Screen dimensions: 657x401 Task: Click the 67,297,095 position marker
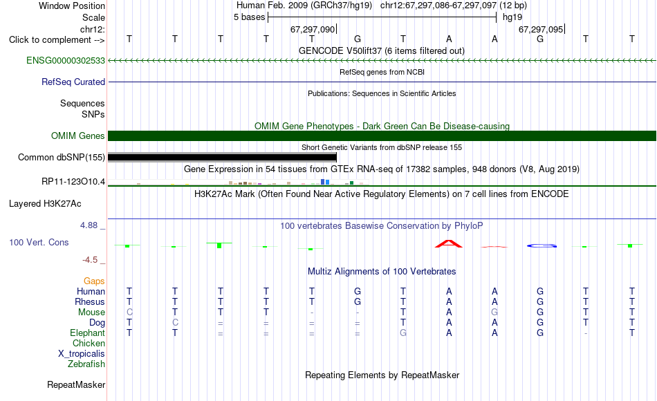[542, 29]
